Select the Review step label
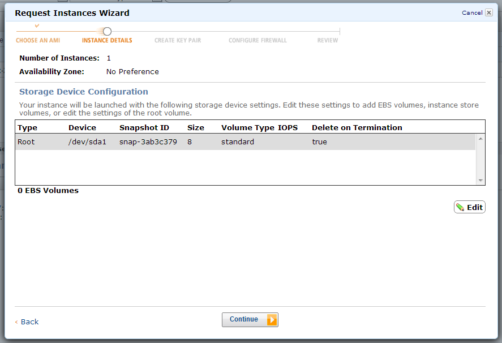 [x=328, y=40]
